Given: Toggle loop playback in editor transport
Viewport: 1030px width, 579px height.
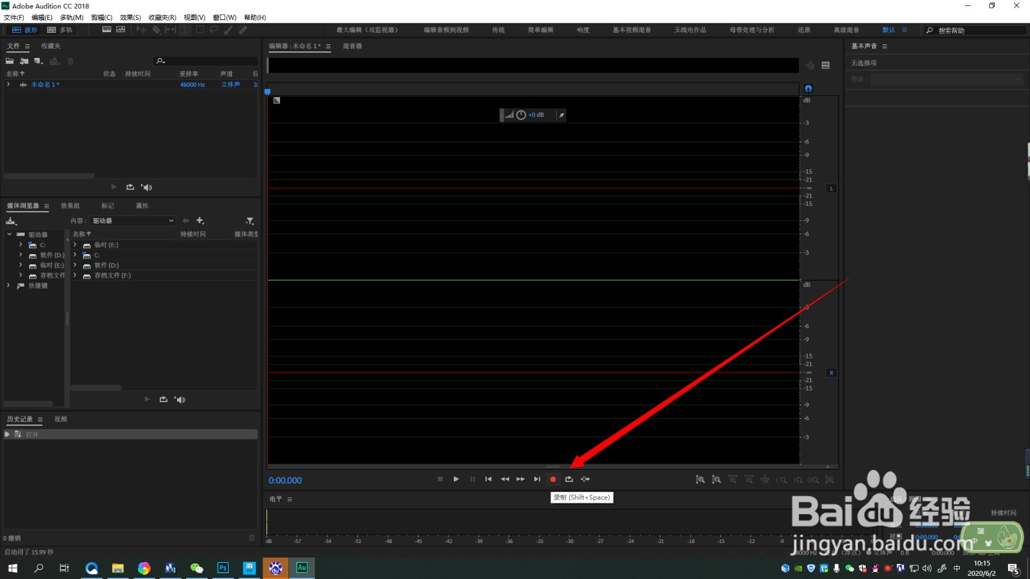Looking at the screenshot, I should point(569,479).
